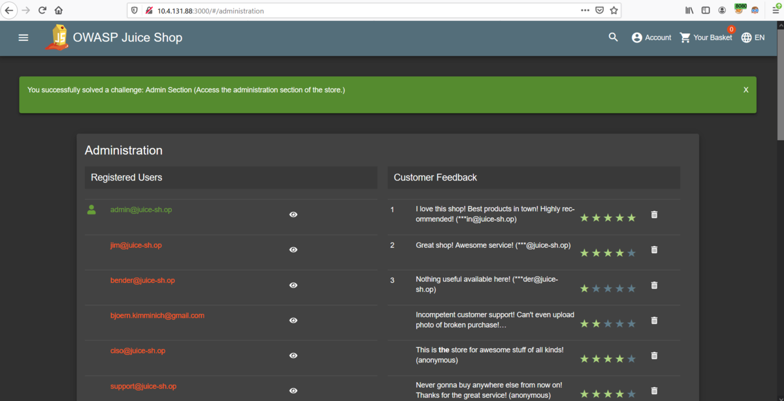784x401 pixels.
Task: Delete the 'Never gonna buy anywhere else' feedback
Action: [x=655, y=391]
